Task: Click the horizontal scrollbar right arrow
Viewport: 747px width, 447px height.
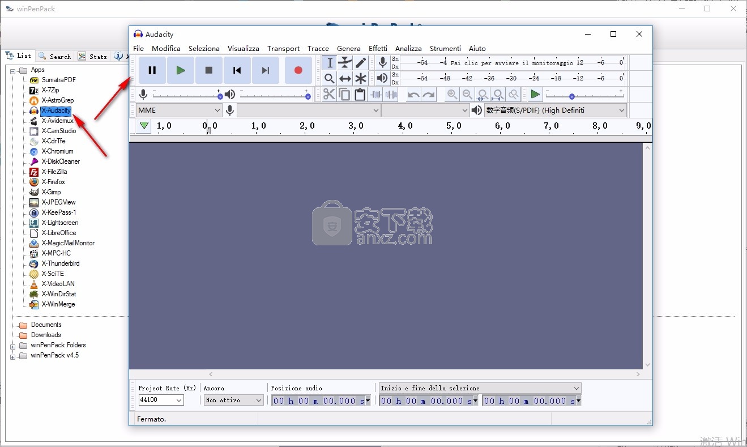Action: click(638, 374)
